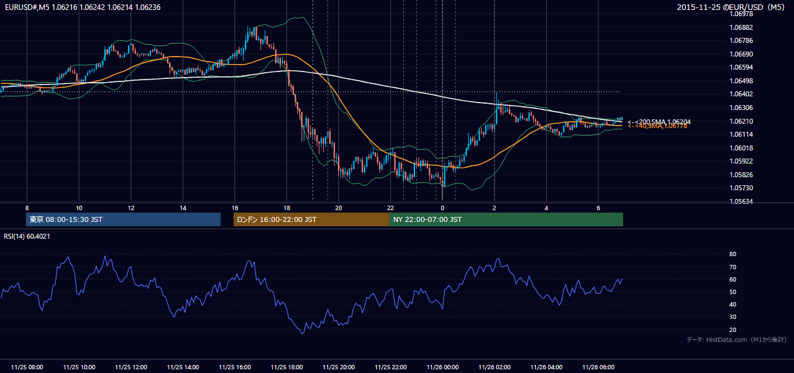The width and height of the screenshot is (794, 373).
Task: Click hour marker 12 under the price chart
Action: pyautogui.click(x=131, y=208)
